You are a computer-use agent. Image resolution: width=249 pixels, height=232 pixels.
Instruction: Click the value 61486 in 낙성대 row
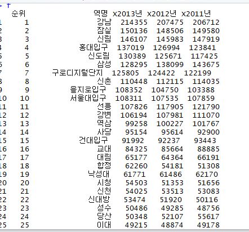171,175
